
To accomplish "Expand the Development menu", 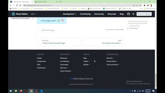I will (x=69, y=14).
